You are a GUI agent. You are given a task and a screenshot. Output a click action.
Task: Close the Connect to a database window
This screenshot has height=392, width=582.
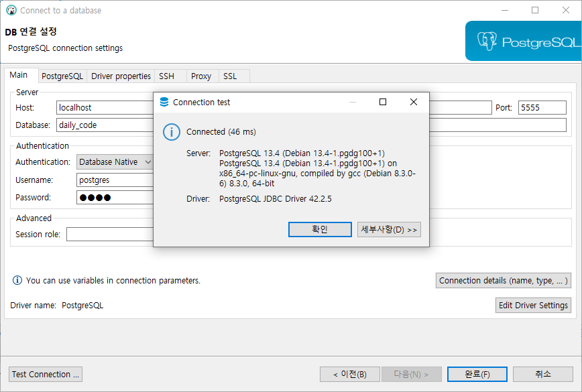tap(566, 10)
